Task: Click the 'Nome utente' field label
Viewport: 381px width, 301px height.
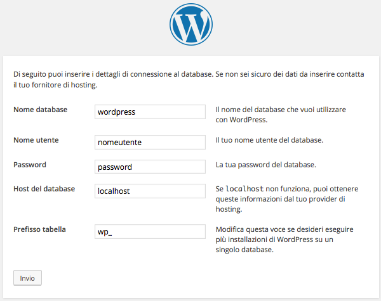Action: tap(36, 140)
